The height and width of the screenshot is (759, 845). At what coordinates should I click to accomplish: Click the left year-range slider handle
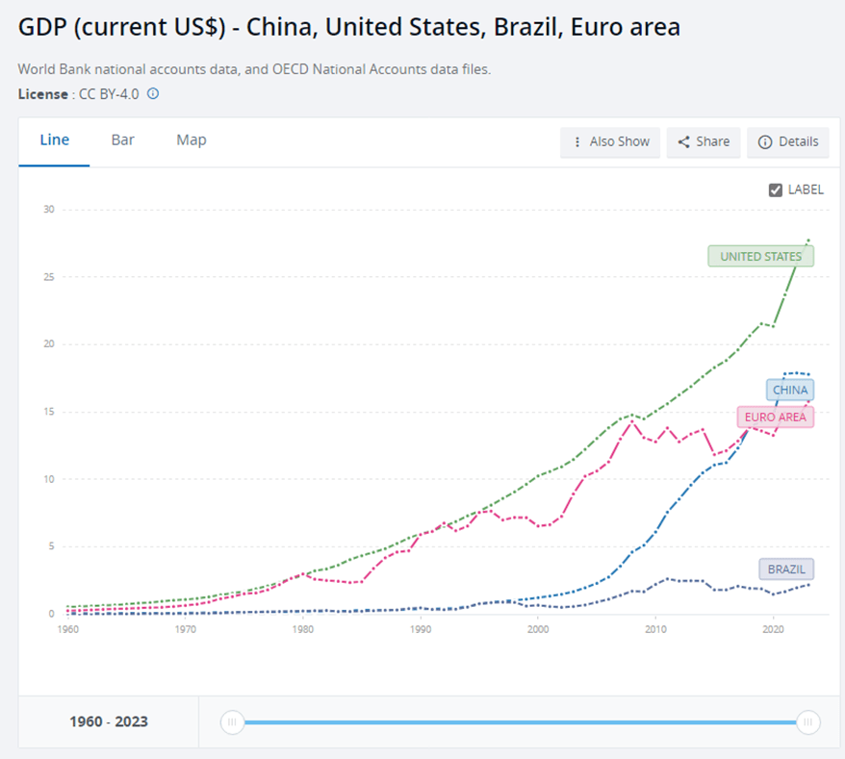(232, 722)
